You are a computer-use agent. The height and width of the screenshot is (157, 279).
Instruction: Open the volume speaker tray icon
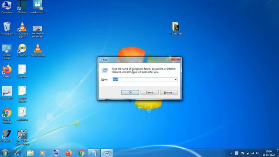click(257, 153)
